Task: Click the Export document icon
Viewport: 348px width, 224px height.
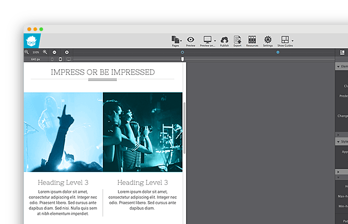Action: (238, 40)
